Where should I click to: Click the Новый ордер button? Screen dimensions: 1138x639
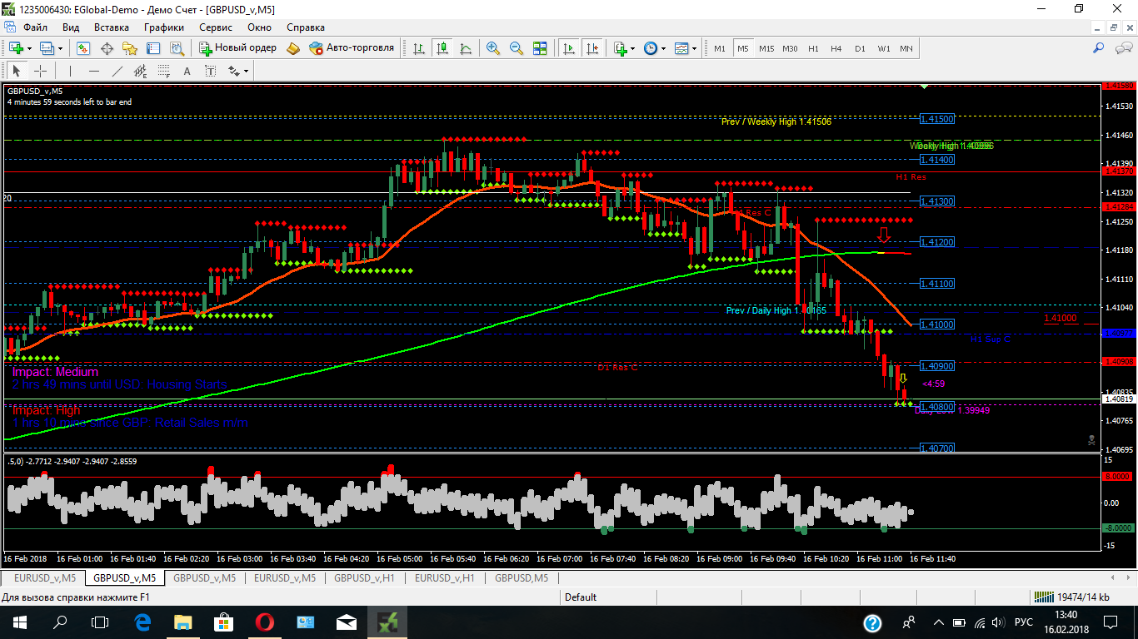[237, 48]
